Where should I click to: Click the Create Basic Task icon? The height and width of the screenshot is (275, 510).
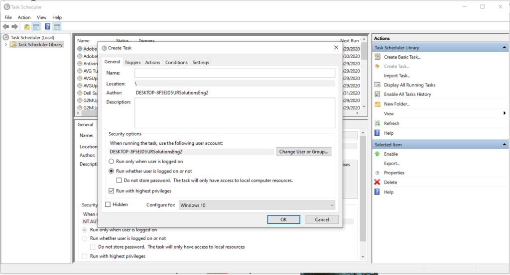click(378, 57)
